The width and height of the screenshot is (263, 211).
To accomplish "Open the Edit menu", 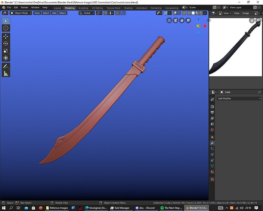I will [x=16, y=8].
